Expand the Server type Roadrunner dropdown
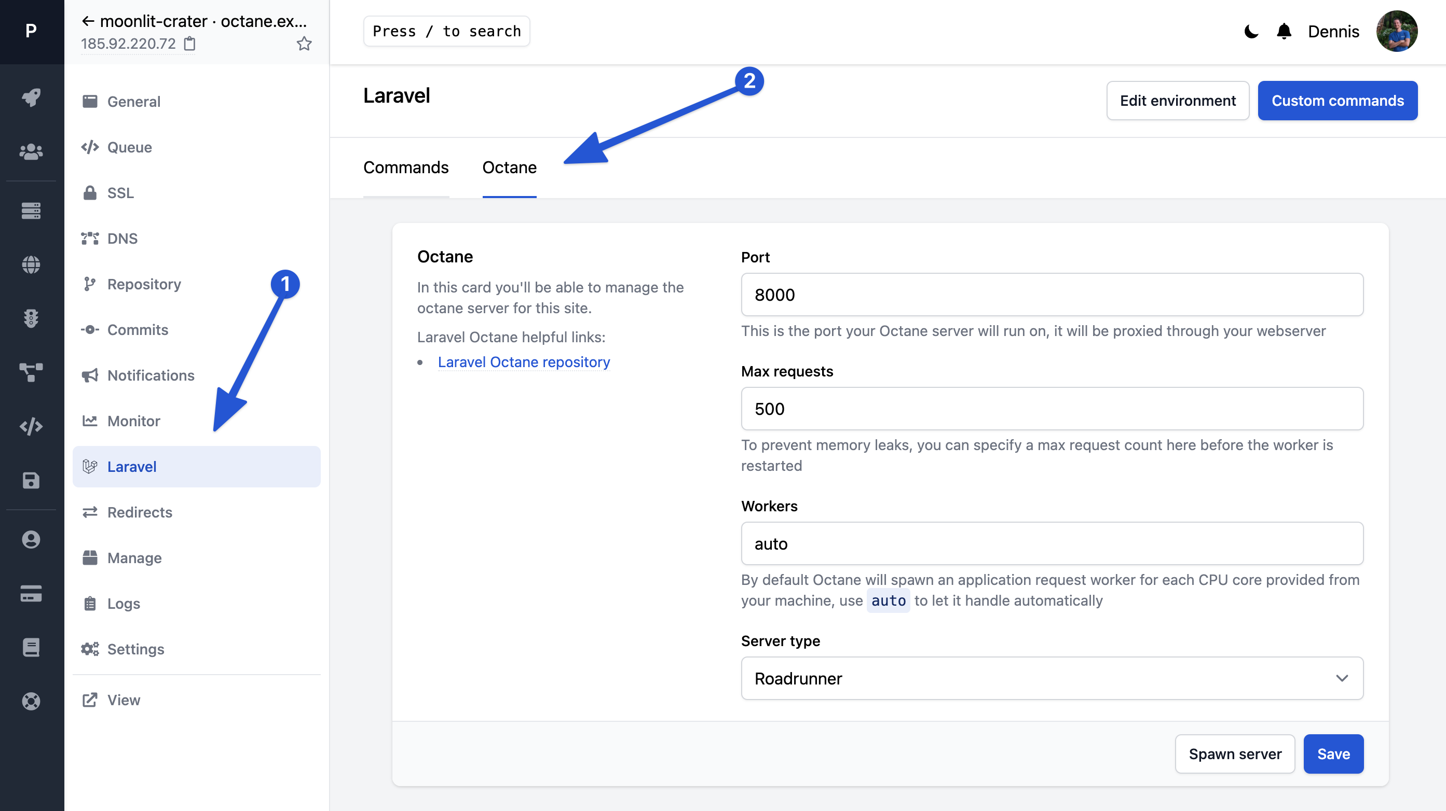 pos(1052,678)
